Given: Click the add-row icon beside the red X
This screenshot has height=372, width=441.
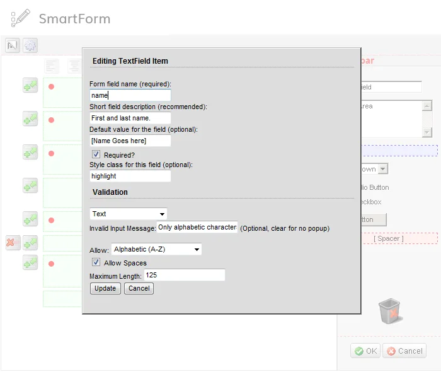Looking at the screenshot, I should pyautogui.click(x=30, y=243).
